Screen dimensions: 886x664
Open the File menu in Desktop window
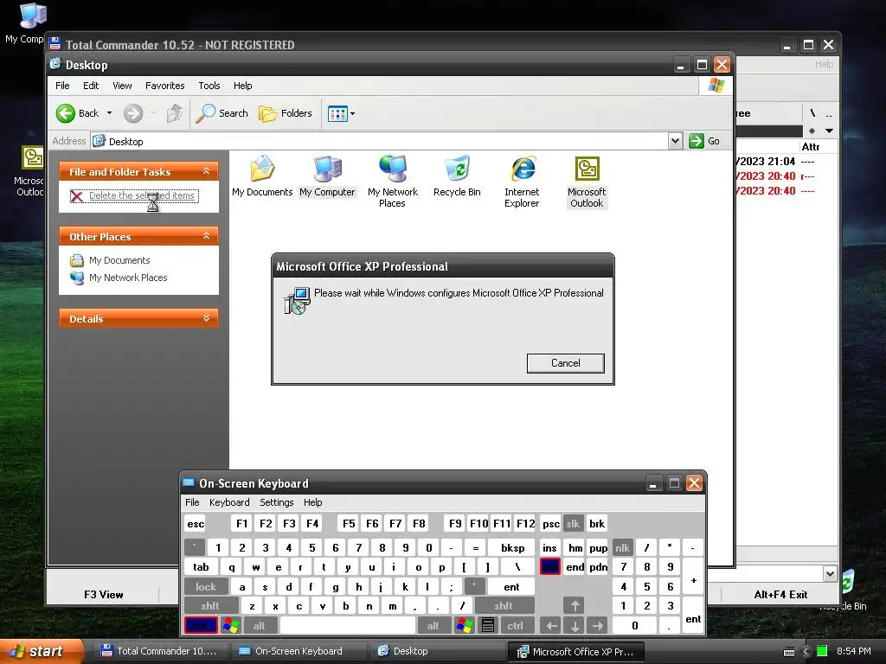point(62,86)
